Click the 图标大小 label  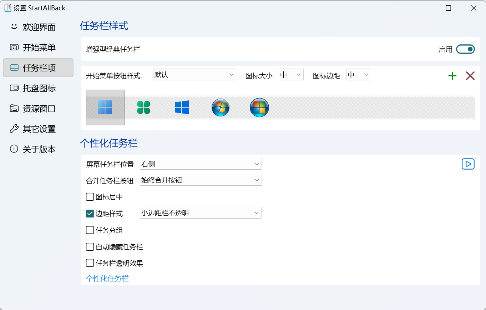[259, 76]
